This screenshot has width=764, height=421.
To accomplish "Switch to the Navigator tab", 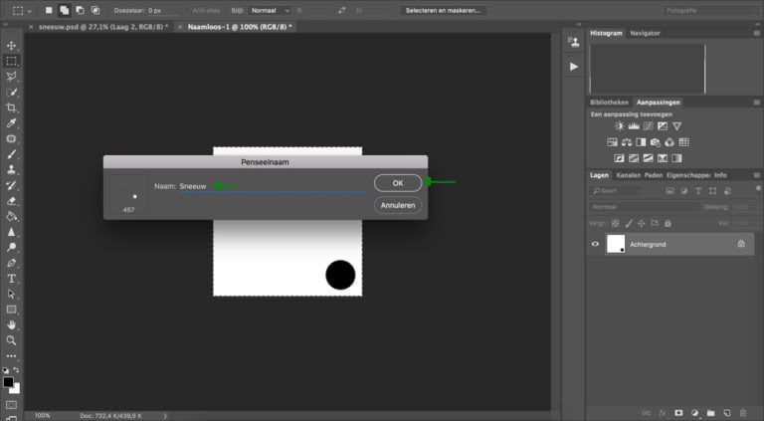I will [x=645, y=33].
